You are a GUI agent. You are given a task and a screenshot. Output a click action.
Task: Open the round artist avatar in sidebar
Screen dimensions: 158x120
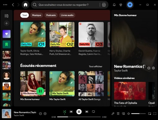pyautogui.click(x=7, y=76)
